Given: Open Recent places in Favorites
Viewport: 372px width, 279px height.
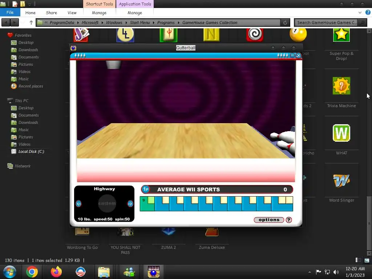Looking at the screenshot, I should coord(31,86).
